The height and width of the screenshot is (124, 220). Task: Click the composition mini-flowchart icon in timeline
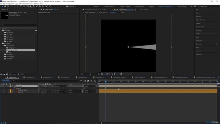point(81,81)
